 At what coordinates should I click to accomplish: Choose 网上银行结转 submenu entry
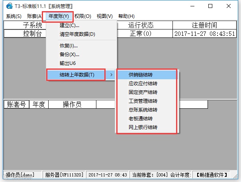(x=147, y=127)
